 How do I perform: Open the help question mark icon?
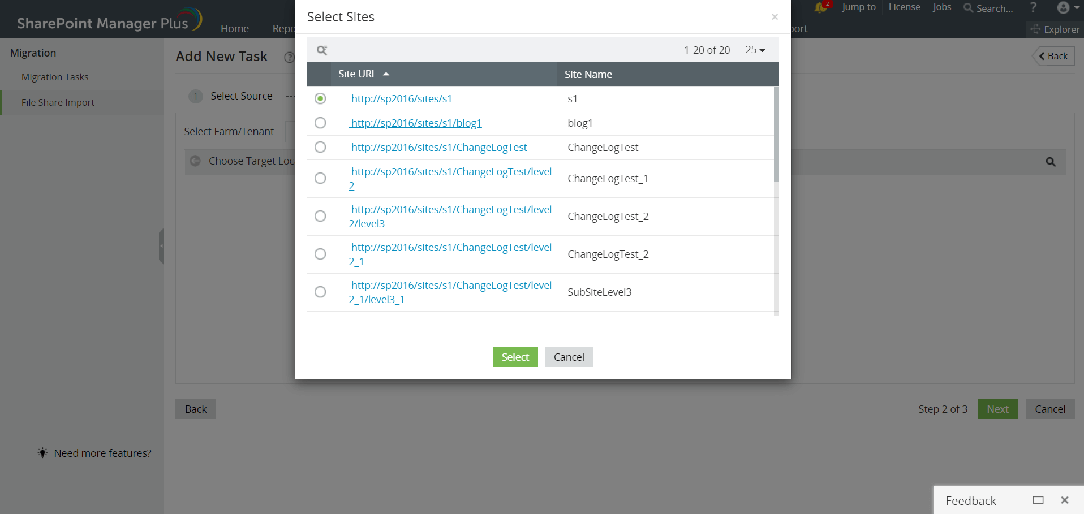pyautogui.click(x=1033, y=7)
